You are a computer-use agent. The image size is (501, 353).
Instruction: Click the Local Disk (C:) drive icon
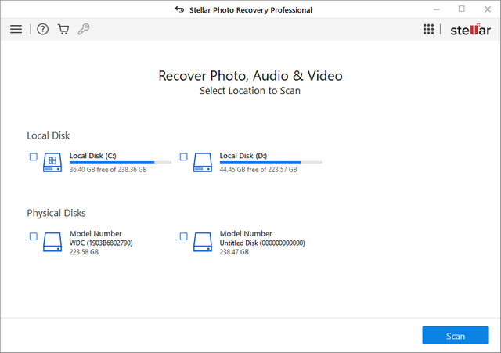[x=53, y=161]
